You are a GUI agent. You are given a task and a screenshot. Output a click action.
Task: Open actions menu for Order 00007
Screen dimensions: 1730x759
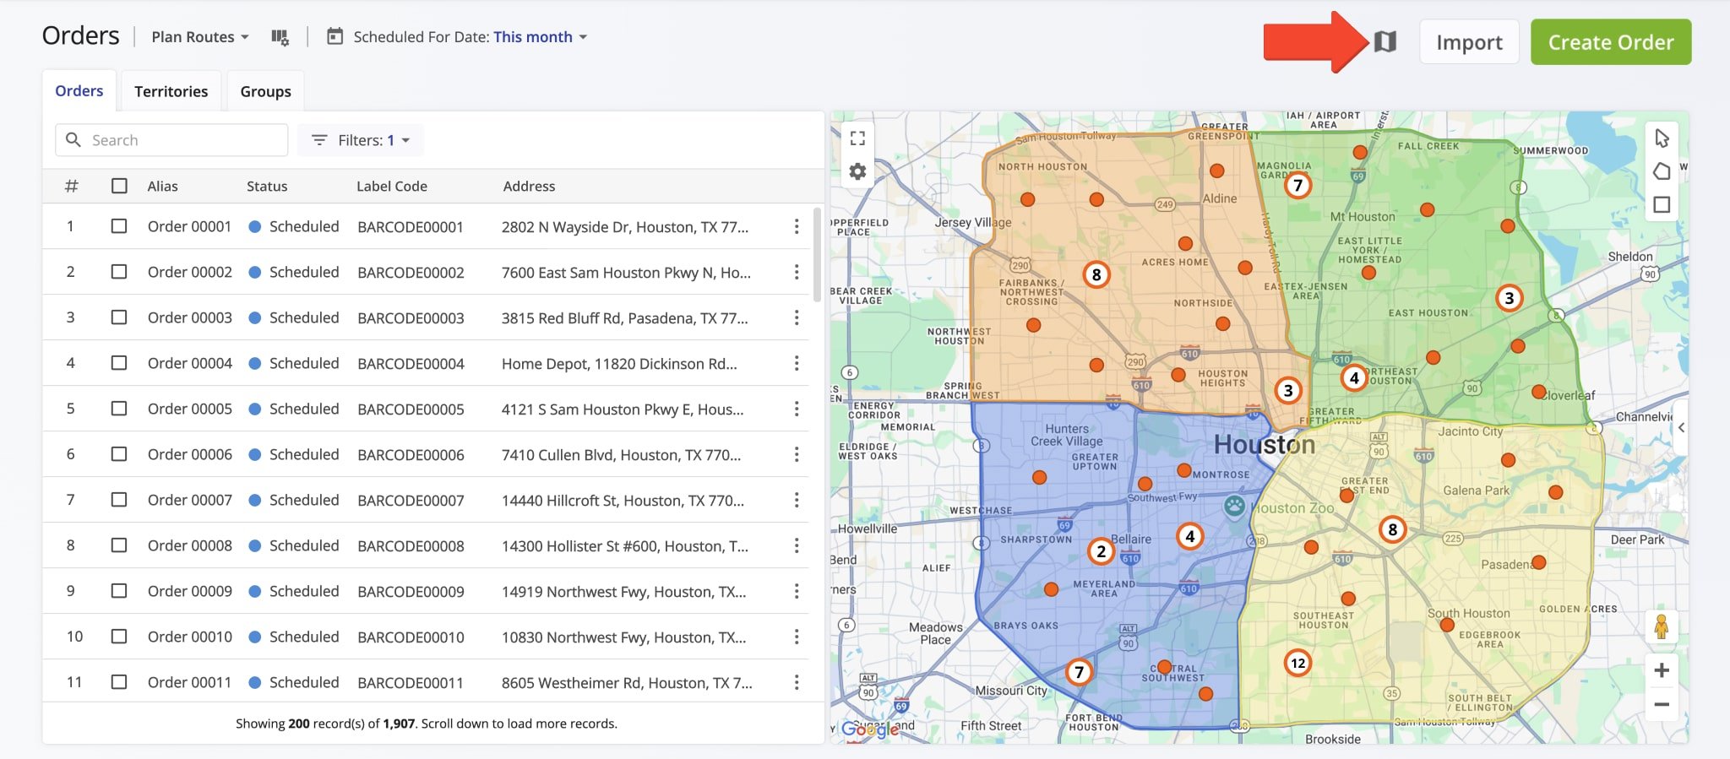[797, 500]
